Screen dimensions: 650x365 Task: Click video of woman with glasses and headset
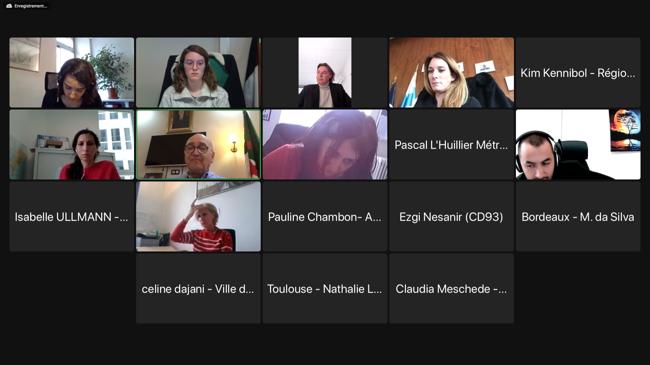[x=198, y=72]
